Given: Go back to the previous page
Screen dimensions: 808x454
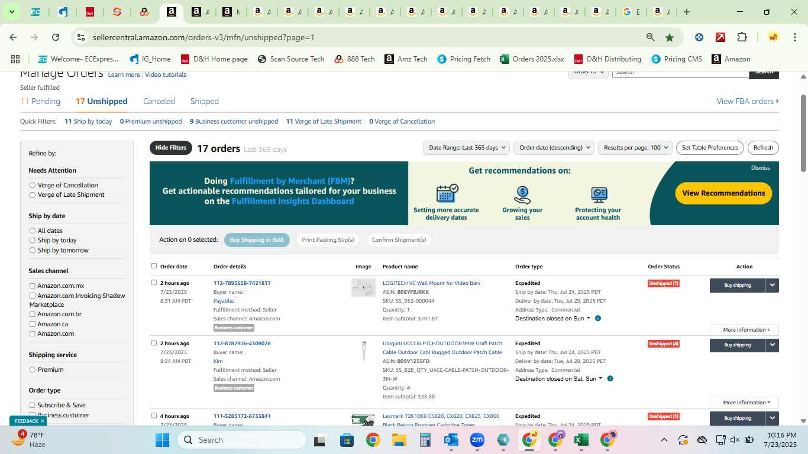Looking at the screenshot, I should point(13,37).
